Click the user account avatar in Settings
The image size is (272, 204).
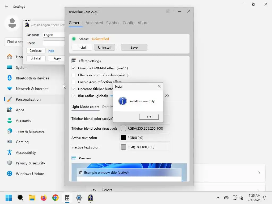12,23
